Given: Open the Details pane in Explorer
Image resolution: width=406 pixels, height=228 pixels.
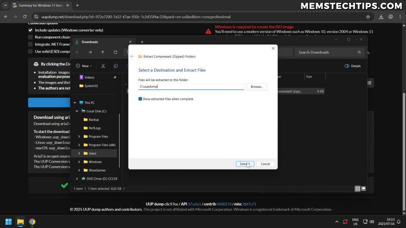Looking at the screenshot, I should coord(352,66).
